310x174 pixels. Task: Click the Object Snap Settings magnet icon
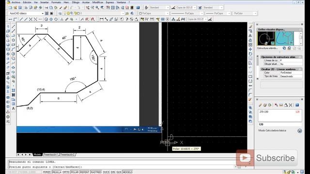coord(93,19)
